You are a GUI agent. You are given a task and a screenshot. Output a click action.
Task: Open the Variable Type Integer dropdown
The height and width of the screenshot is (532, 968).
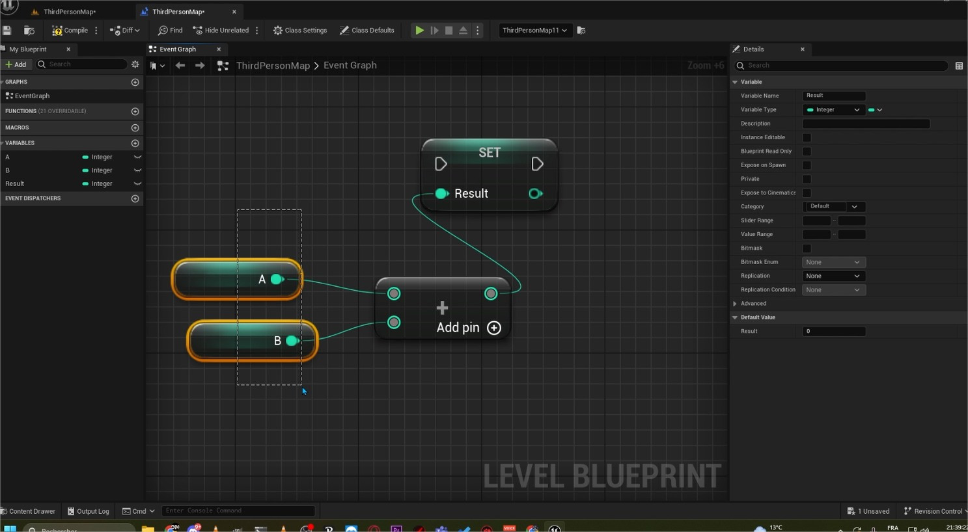tap(833, 110)
